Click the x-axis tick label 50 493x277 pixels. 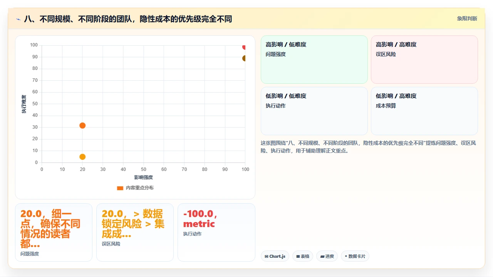(143, 169)
